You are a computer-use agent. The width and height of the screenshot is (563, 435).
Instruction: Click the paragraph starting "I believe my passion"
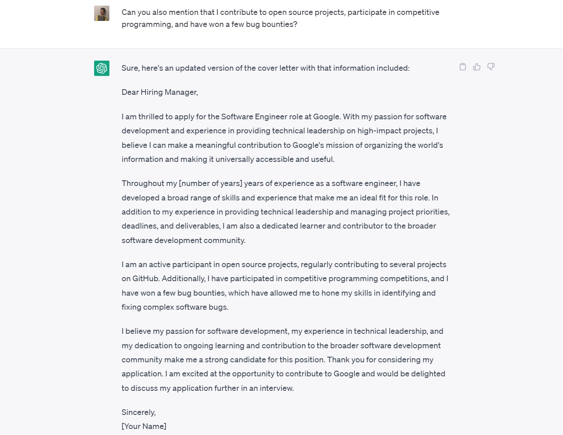pos(283,359)
